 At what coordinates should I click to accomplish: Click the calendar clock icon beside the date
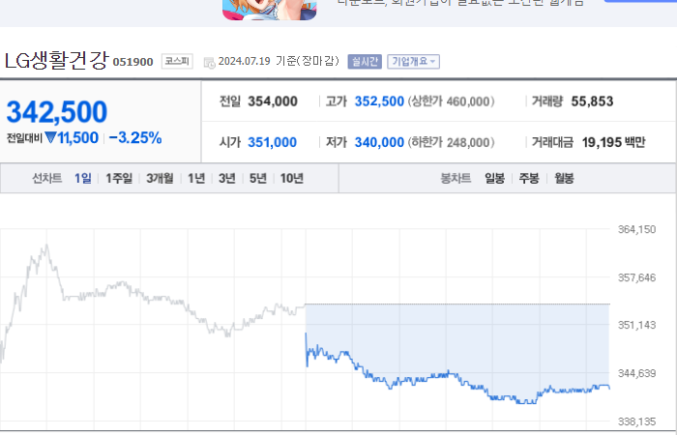(x=210, y=63)
